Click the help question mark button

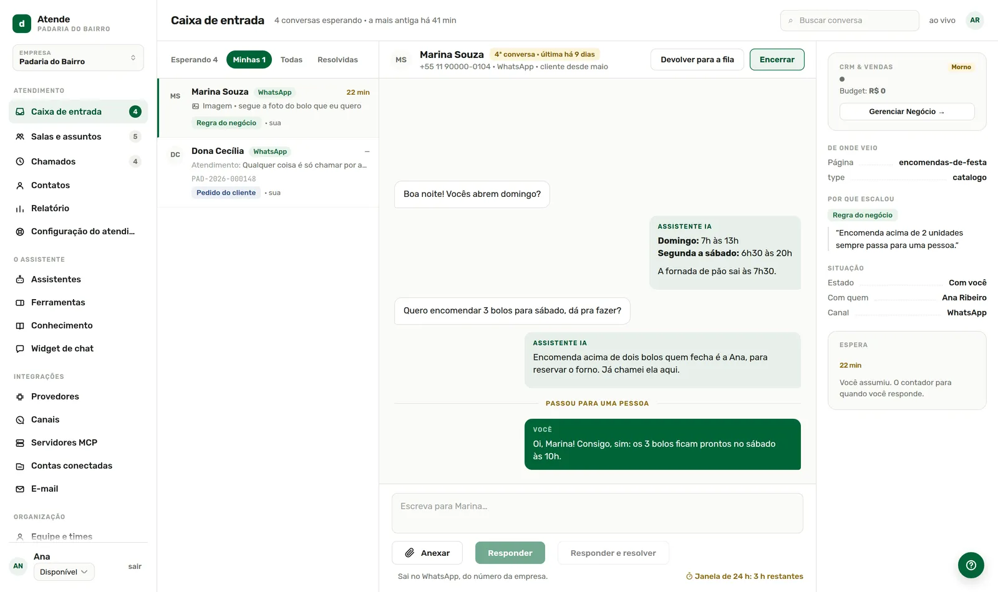pyautogui.click(x=971, y=565)
